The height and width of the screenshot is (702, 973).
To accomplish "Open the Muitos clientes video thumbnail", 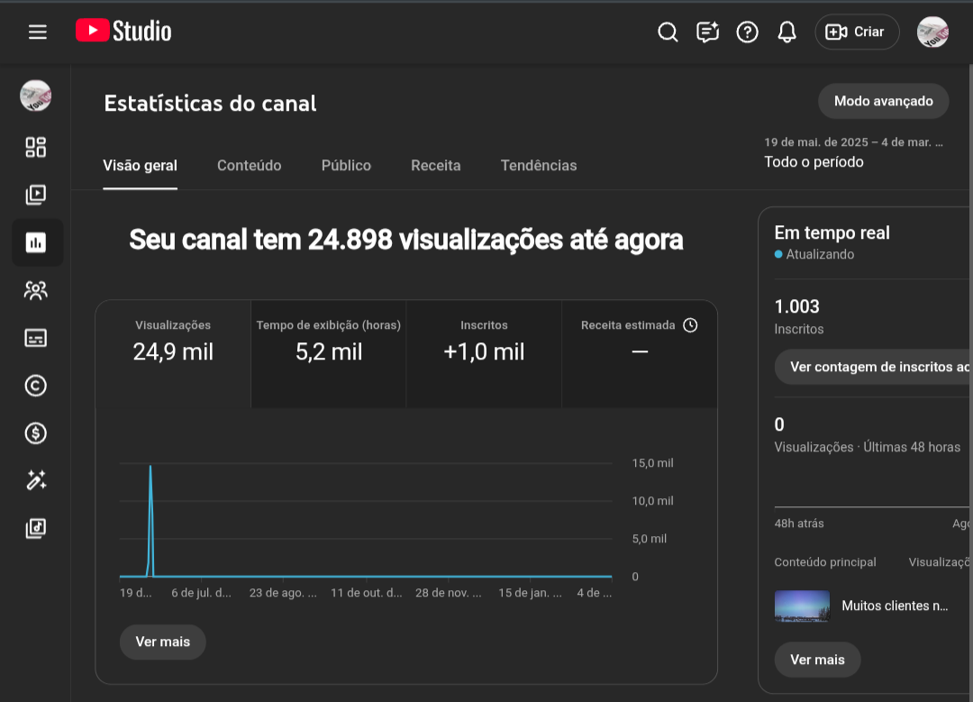I will 802,606.
